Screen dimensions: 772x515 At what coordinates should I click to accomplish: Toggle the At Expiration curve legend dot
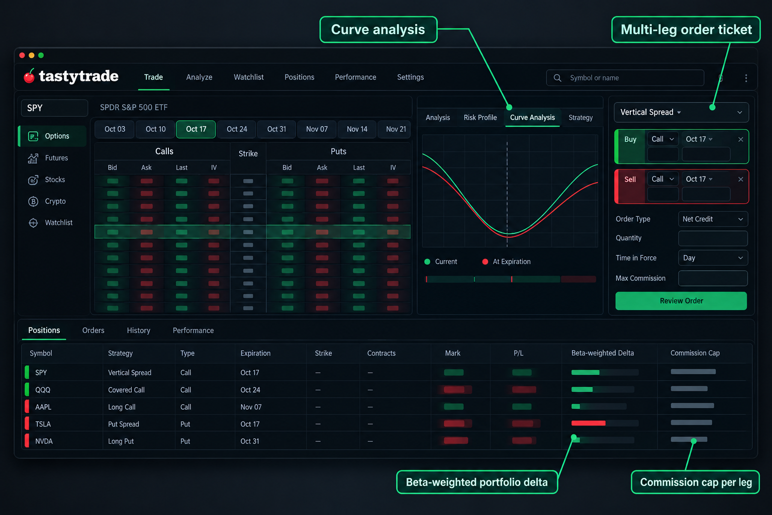coord(485,262)
